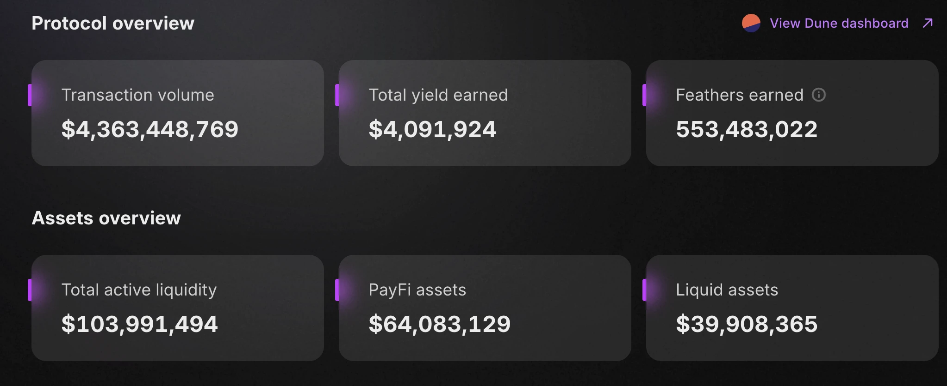Click the Transaction volume label
947x386 pixels.
pyautogui.click(x=137, y=95)
